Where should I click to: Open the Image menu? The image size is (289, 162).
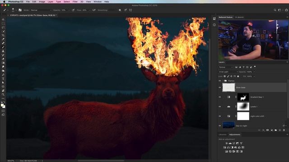coord(42,2)
